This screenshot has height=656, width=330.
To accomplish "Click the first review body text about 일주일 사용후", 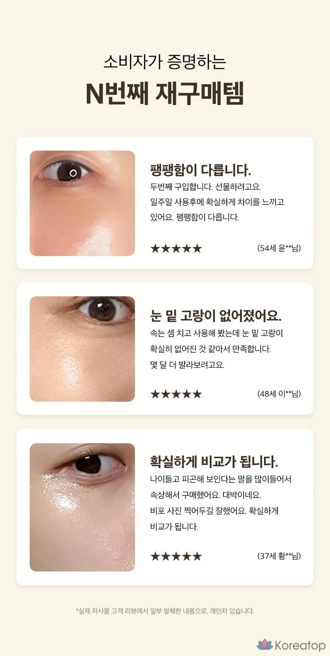I will tap(217, 202).
